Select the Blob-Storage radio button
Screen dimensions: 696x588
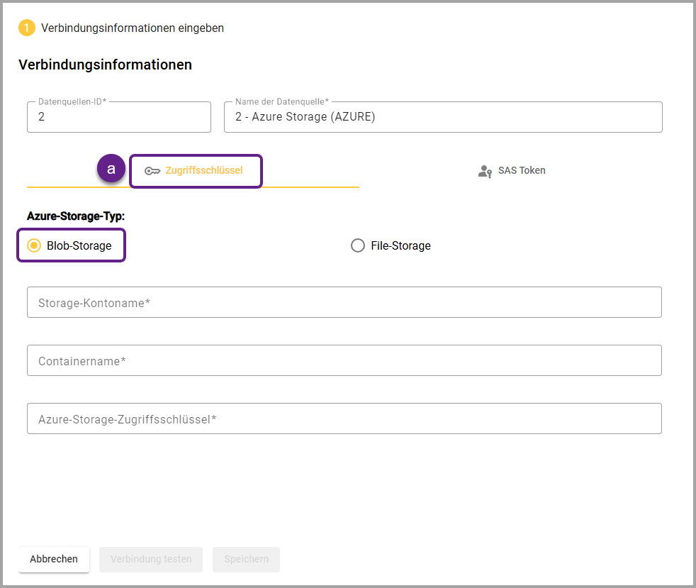(x=33, y=245)
